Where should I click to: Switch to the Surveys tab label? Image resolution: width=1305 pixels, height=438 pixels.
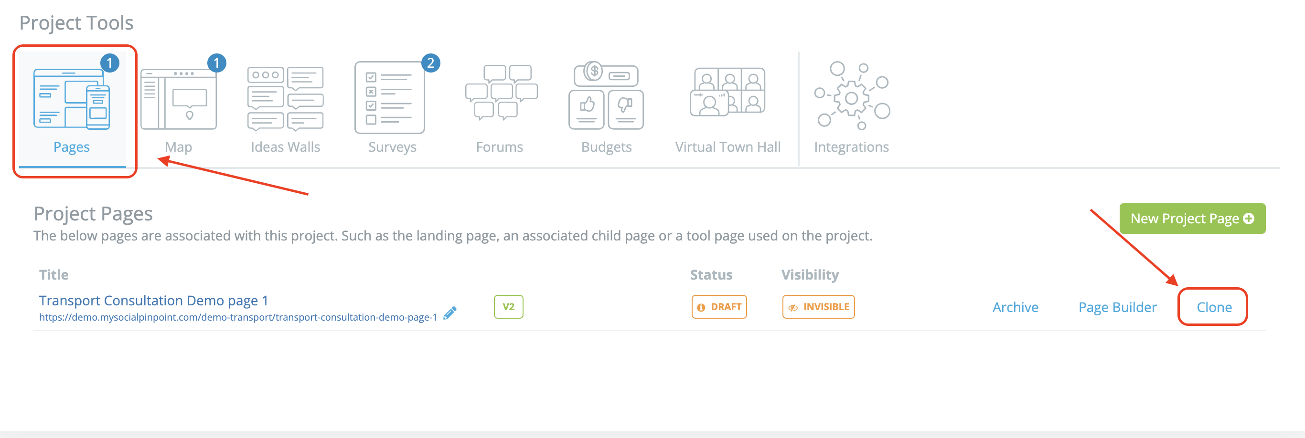[x=392, y=147]
